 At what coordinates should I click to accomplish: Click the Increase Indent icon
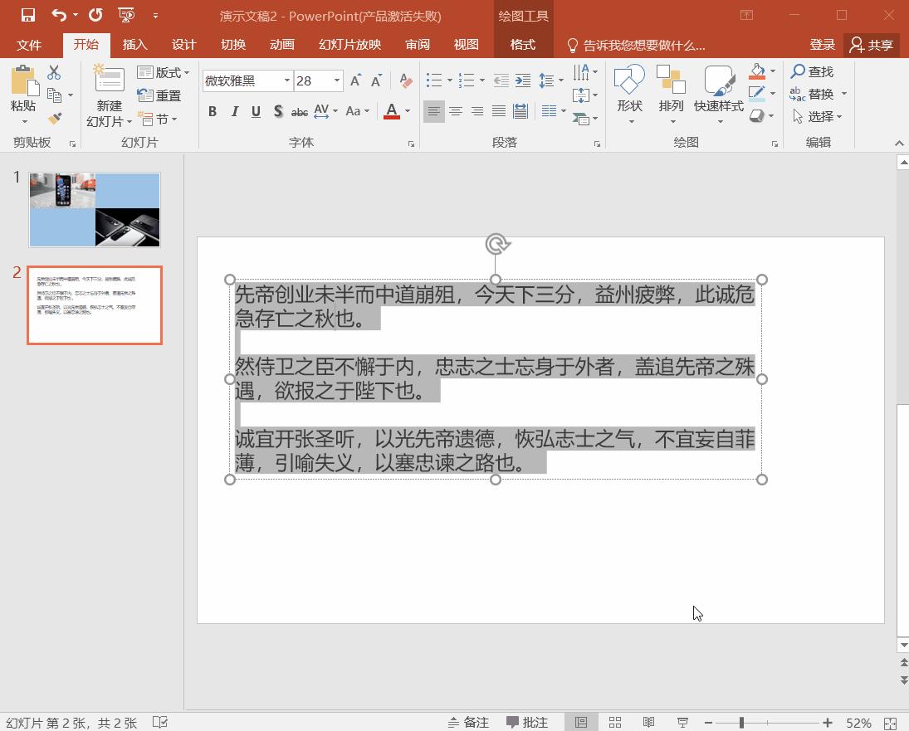click(x=523, y=80)
